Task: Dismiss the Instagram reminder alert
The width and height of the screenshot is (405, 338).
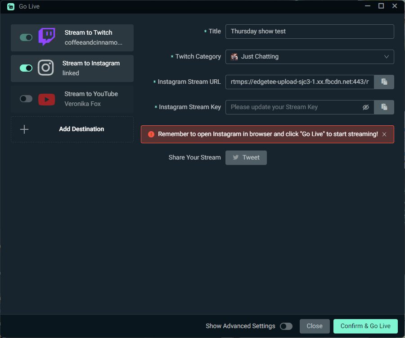Action: tap(384, 134)
